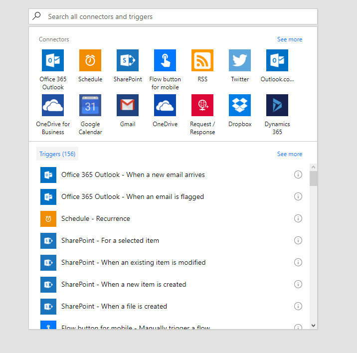Viewport: 357px width, 353px height.
Task: Choose the Google Calendar connector
Action: (x=90, y=105)
